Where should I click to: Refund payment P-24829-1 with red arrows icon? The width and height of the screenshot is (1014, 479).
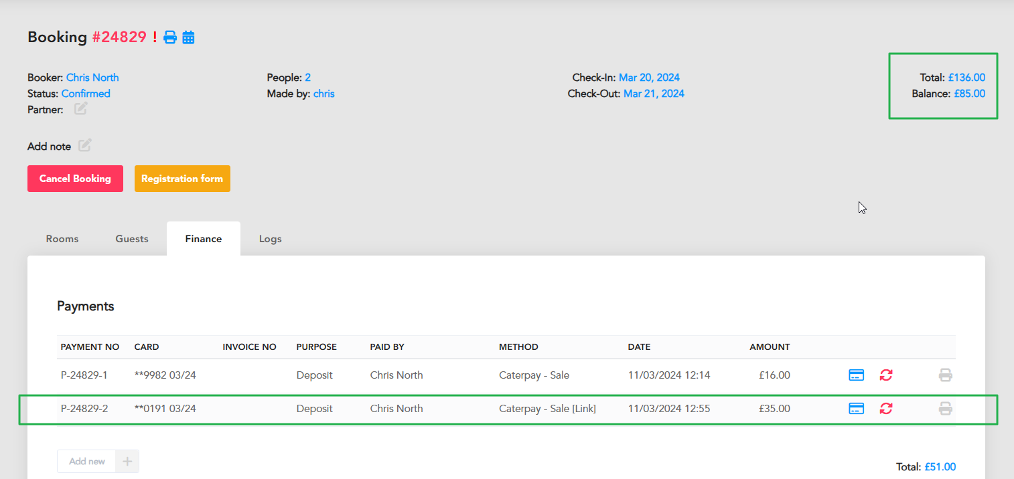[886, 375]
